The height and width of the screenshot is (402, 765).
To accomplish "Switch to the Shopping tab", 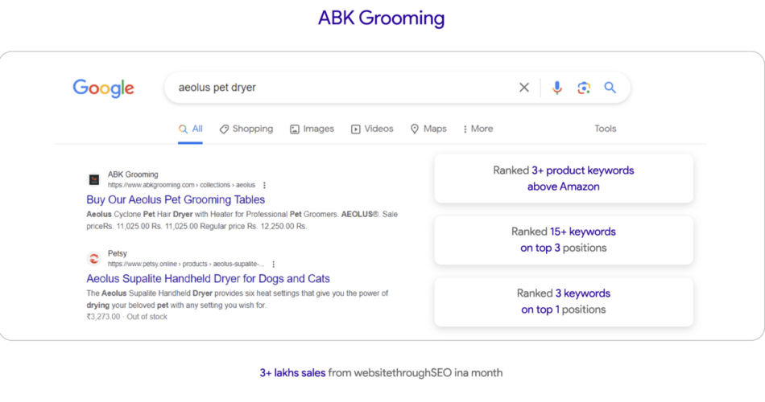I will pyautogui.click(x=246, y=129).
